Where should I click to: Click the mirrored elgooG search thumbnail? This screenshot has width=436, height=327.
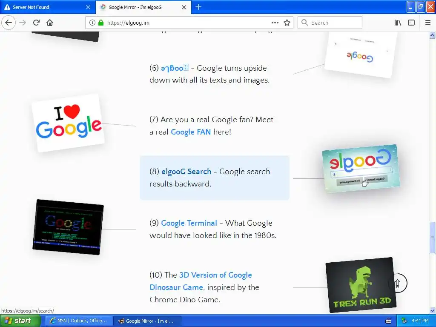click(x=361, y=169)
